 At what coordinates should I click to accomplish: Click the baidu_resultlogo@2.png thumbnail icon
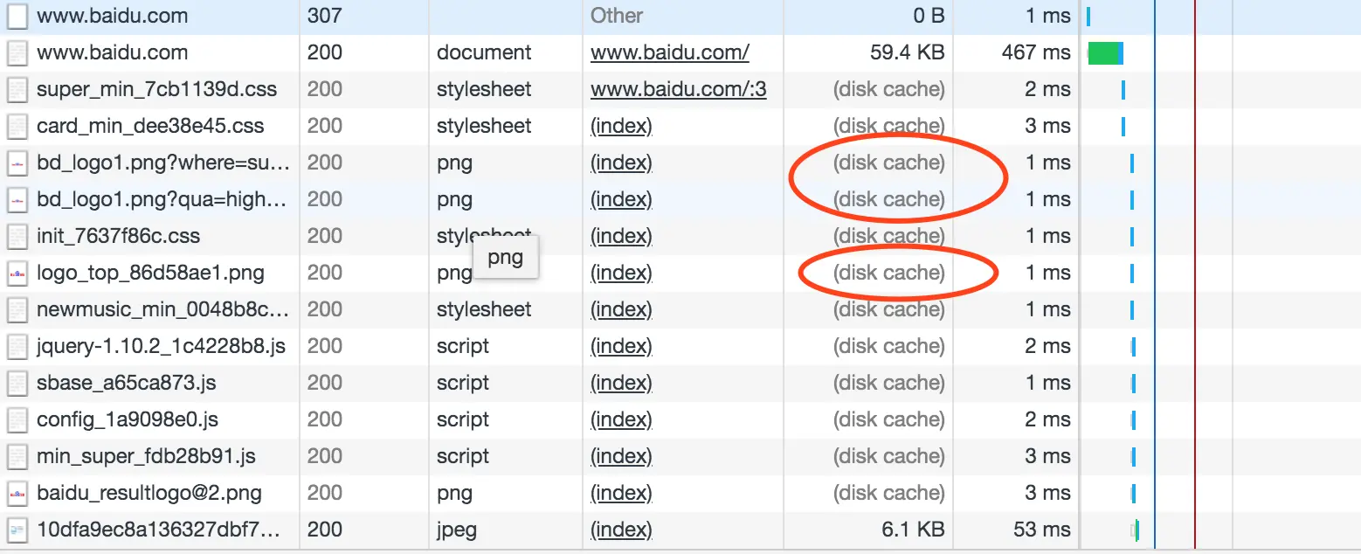[x=17, y=493]
